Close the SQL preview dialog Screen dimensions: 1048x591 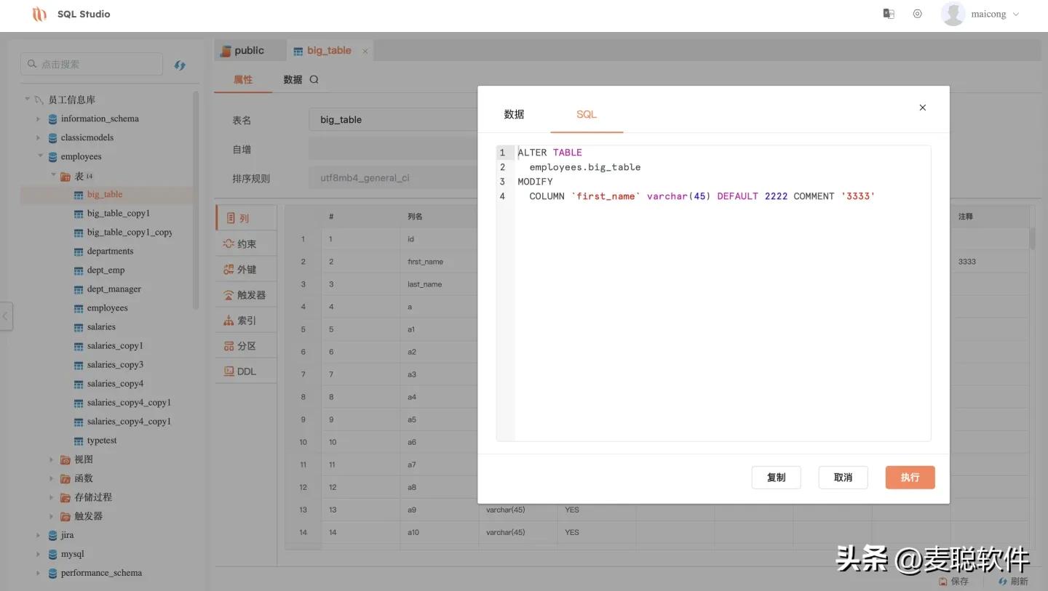[x=922, y=108]
